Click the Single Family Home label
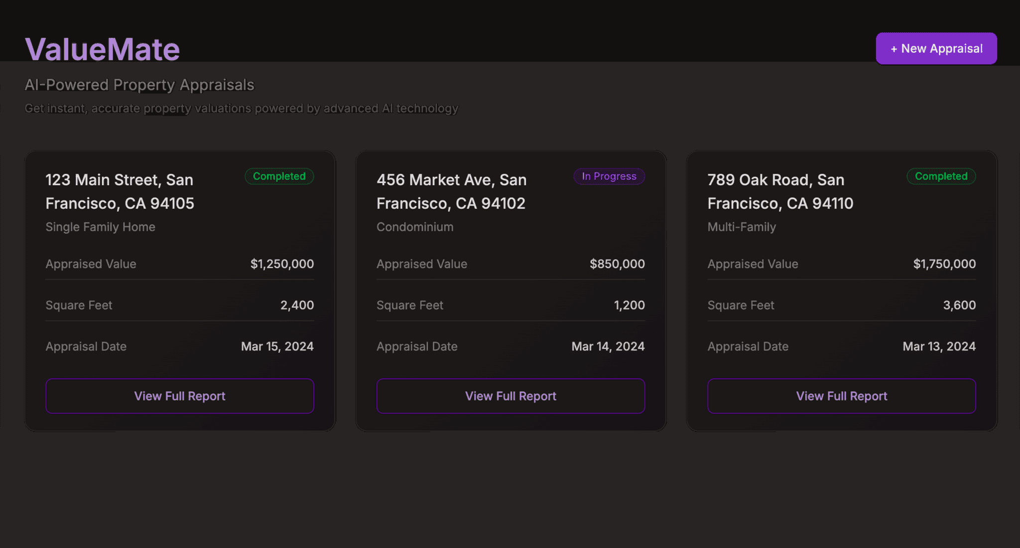This screenshot has height=548, width=1020. click(x=100, y=226)
